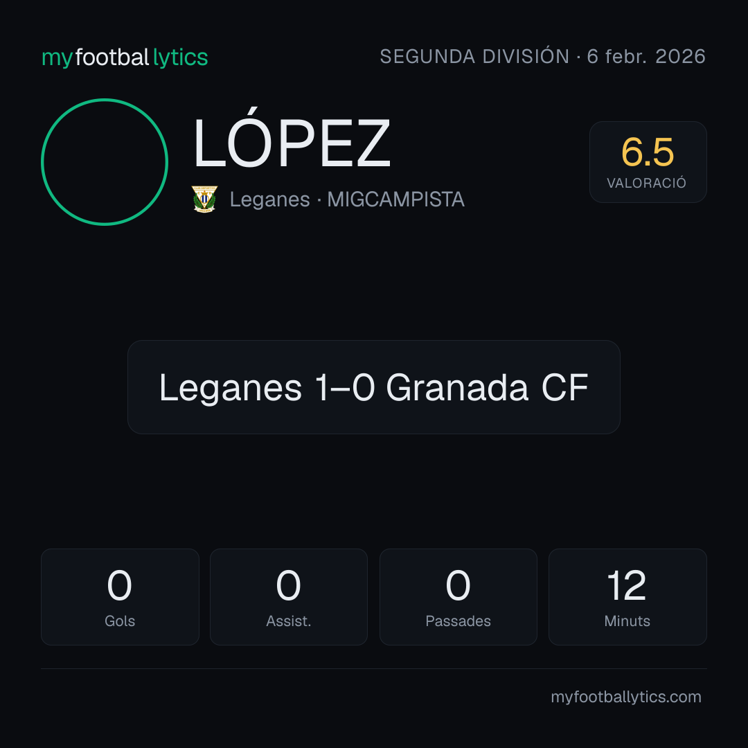Select the 12 Minuts stat card
Screen dimensions: 748x748
click(627, 597)
